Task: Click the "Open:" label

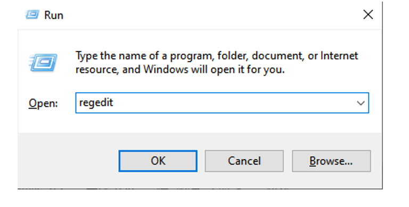Action: [43, 103]
